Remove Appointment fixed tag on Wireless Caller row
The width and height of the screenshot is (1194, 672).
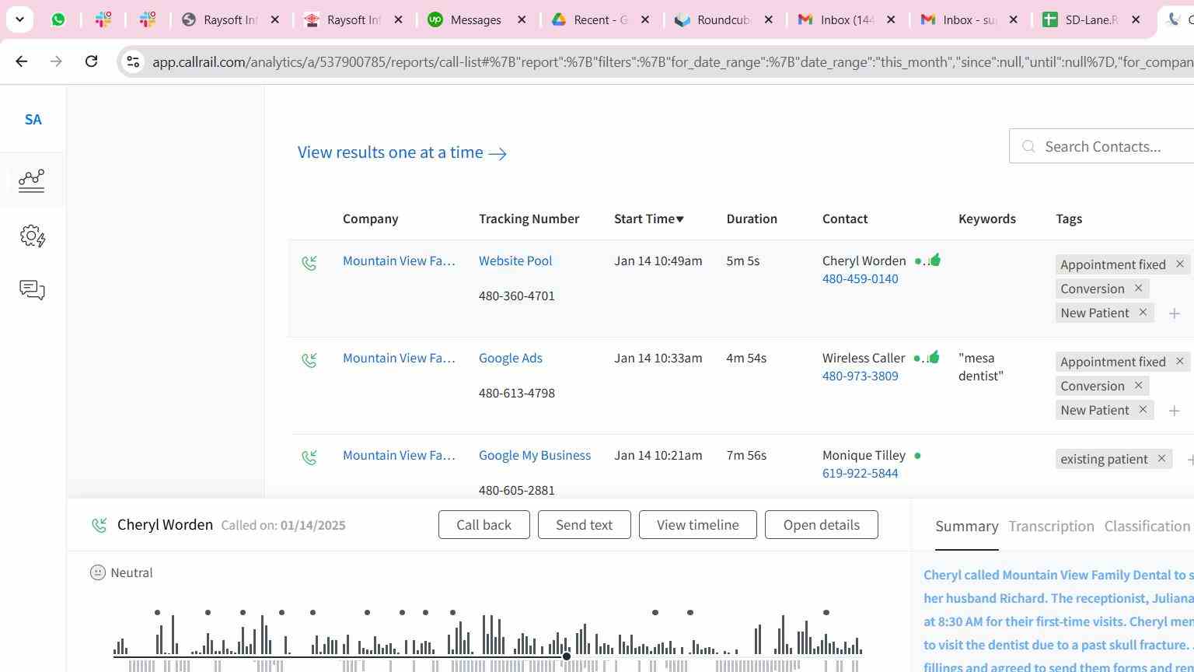coord(1180,362)
